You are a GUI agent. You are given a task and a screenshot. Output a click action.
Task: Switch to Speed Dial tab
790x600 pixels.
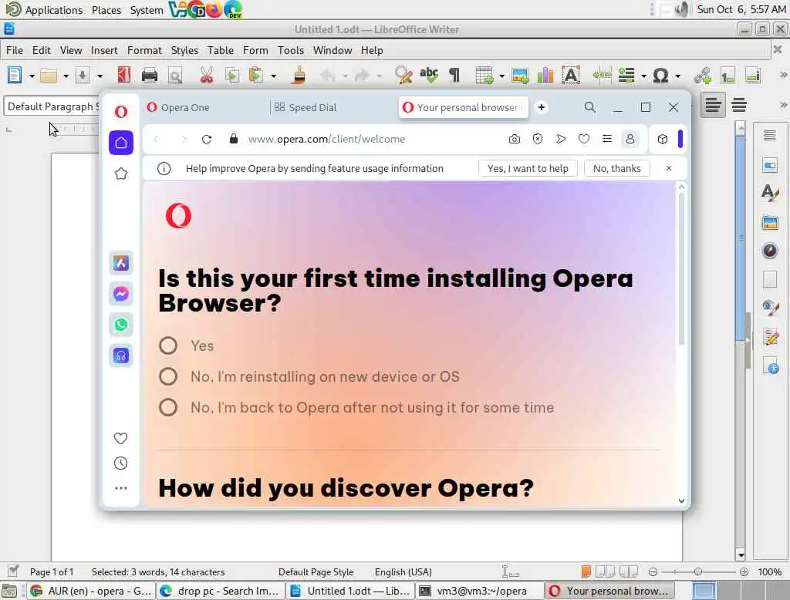[x=333, y=107]
